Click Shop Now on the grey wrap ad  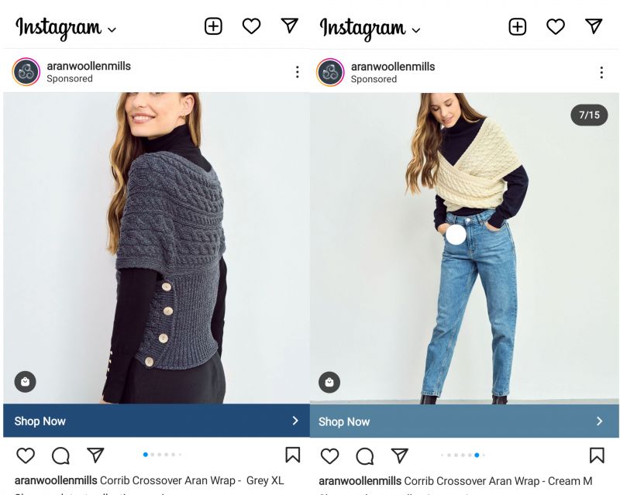coord(157,421)
